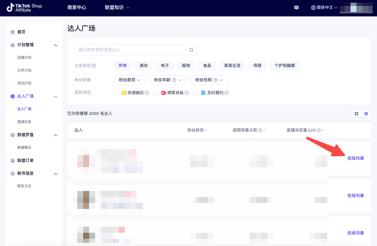Open the 粉丝数目 filter dropdown
The height and width of the screenshot is (246, 377).
pos(130,80)
